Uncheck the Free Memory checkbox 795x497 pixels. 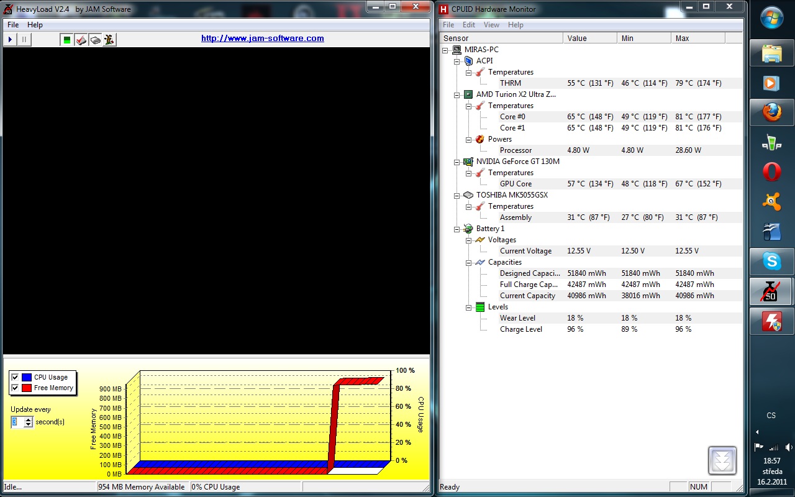tap(16, 388)
